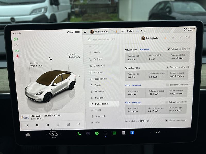This screenshot has height=154, width=206.
Task: Tap the lock icon in the status bar
Action: click(85, 32)
